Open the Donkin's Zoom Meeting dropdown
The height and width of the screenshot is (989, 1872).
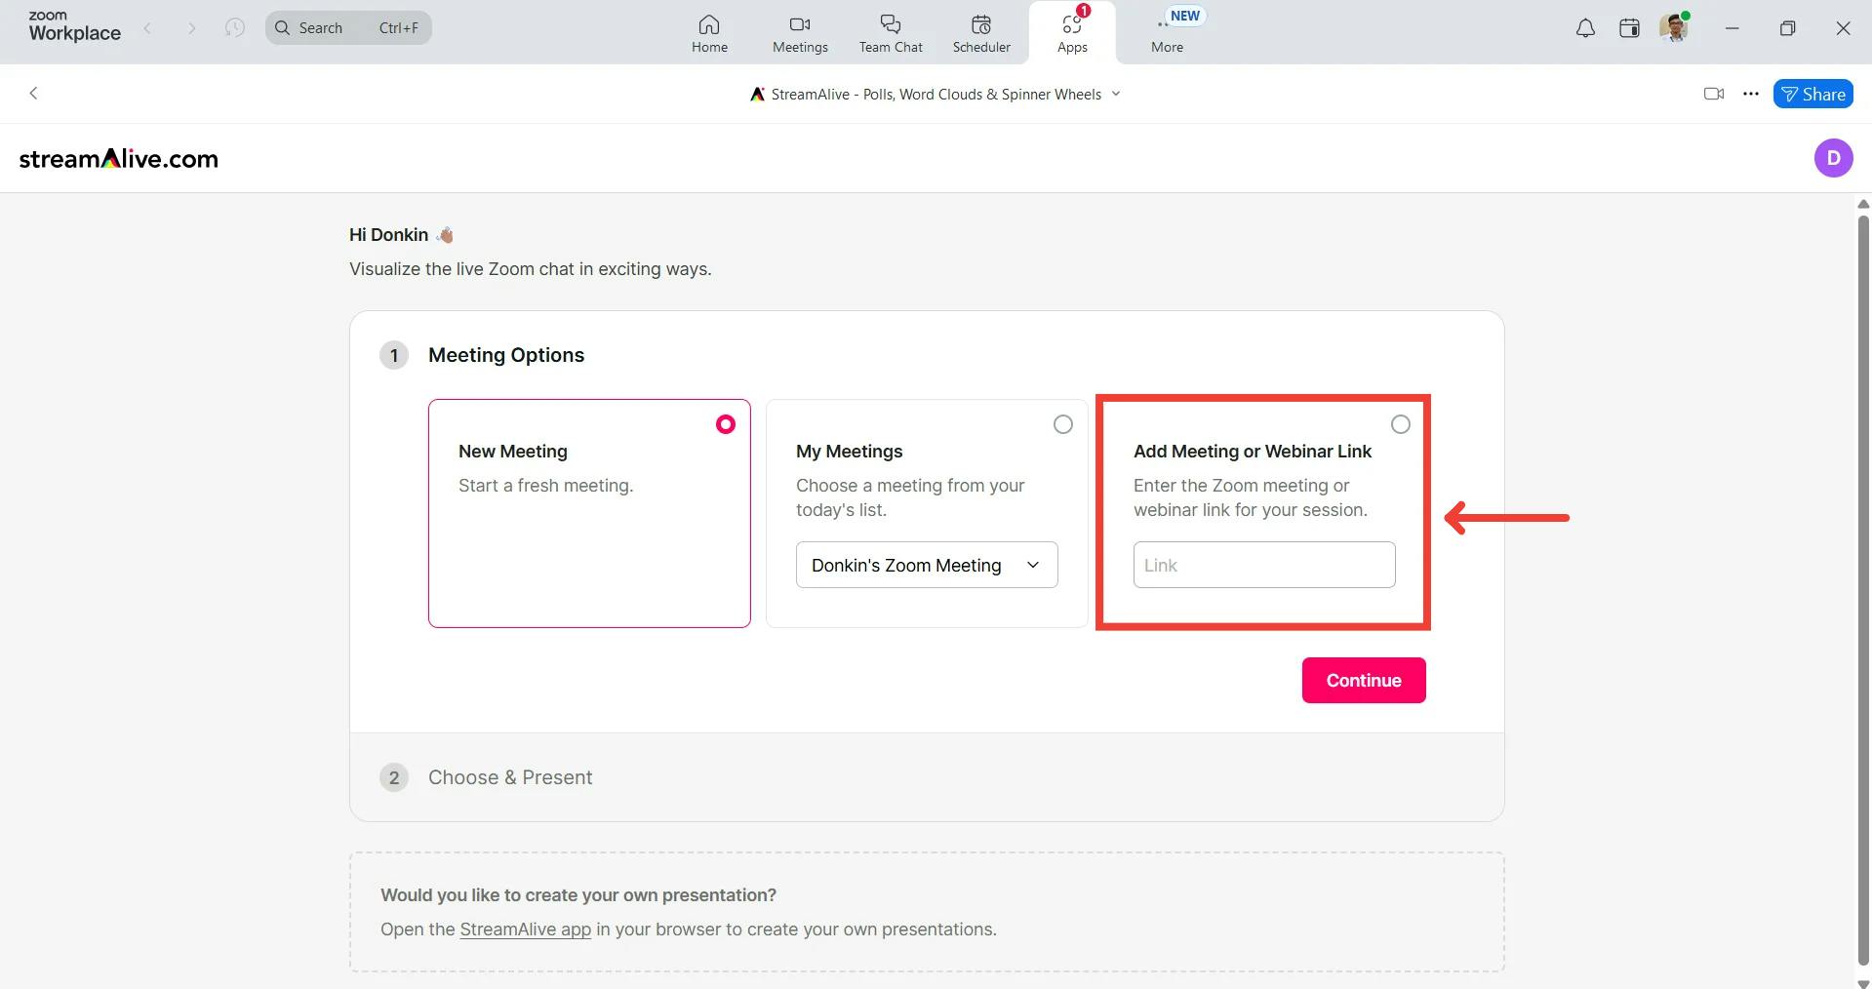click(927, 565)
